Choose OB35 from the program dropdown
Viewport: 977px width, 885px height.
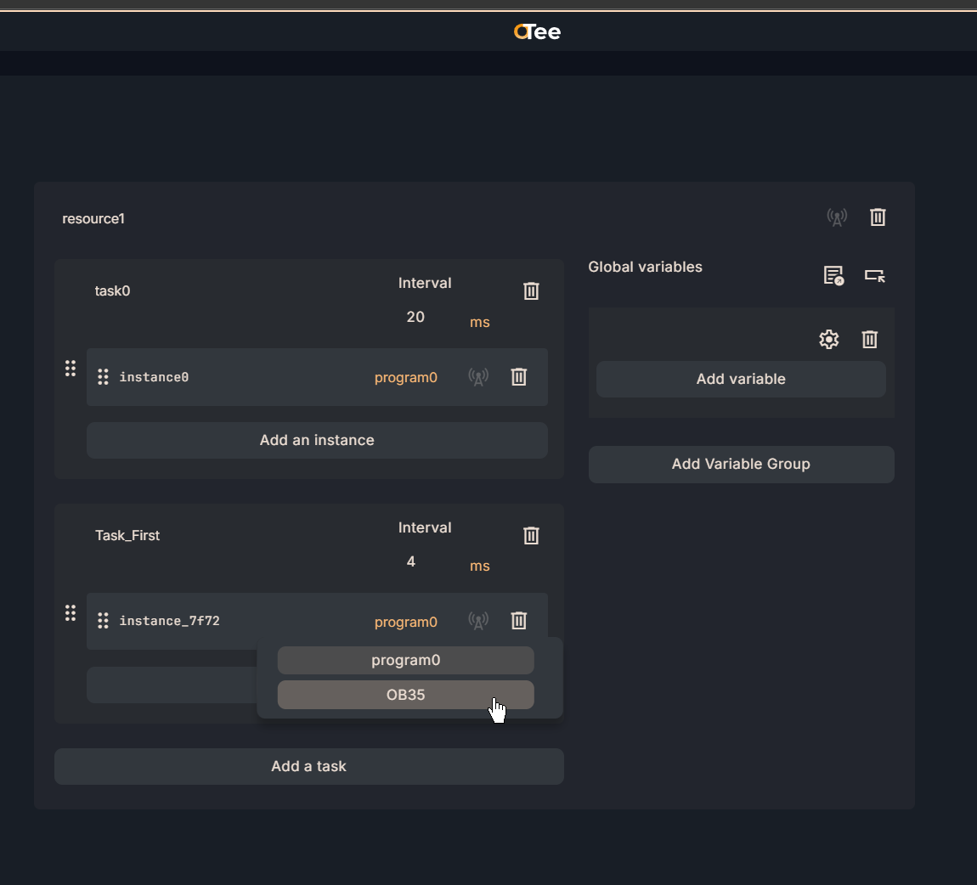[x=405, y=695]
